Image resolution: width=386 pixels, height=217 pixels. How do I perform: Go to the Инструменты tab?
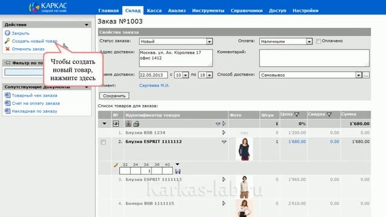coord(208,11)
